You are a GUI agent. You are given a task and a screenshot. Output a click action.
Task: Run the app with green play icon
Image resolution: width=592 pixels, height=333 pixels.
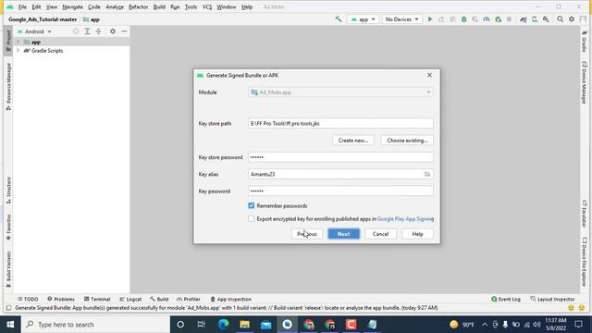pyautogui.click(x=429, y=19)
